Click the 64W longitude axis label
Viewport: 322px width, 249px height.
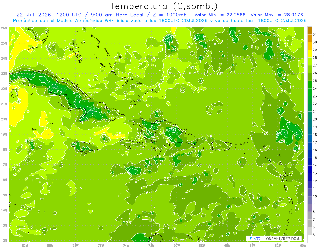point(253,245)
